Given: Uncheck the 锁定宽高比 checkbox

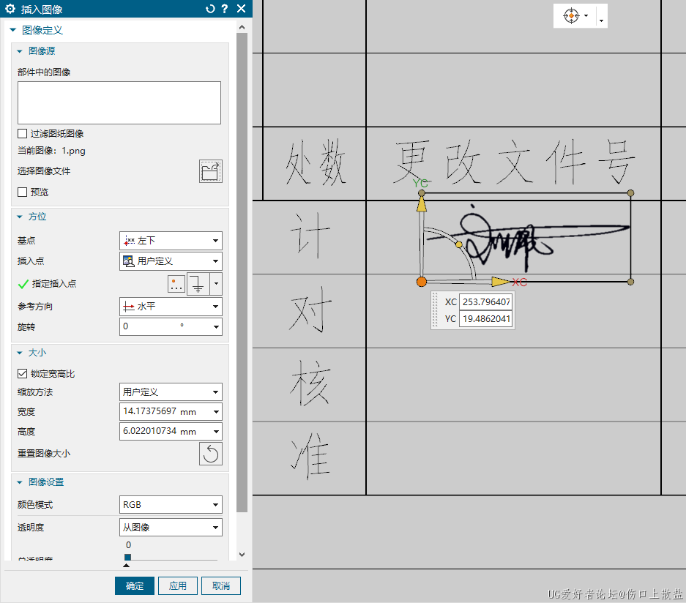Looking at the screenshot, I should (23, 374).
